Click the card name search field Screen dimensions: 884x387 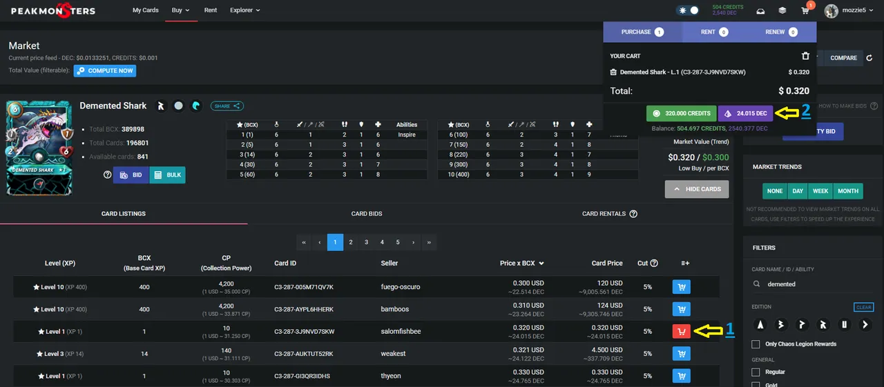coord(813,284)
